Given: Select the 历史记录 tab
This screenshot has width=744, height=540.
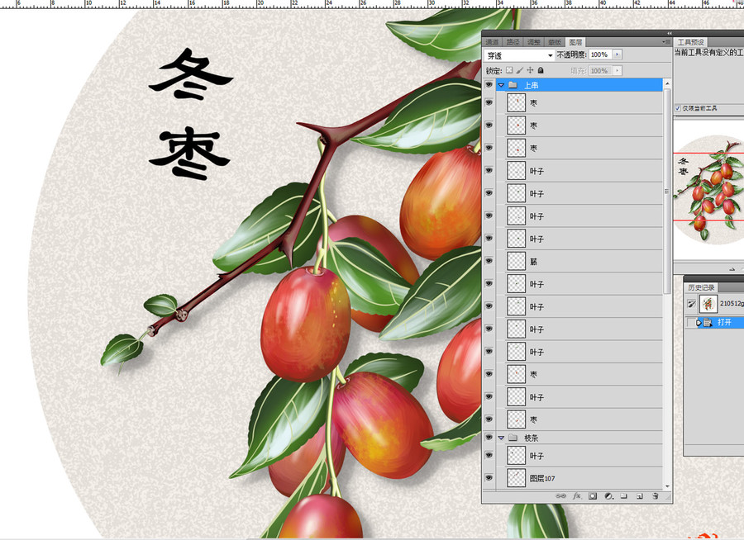Looking at the screenshot, I should point(701,287).
